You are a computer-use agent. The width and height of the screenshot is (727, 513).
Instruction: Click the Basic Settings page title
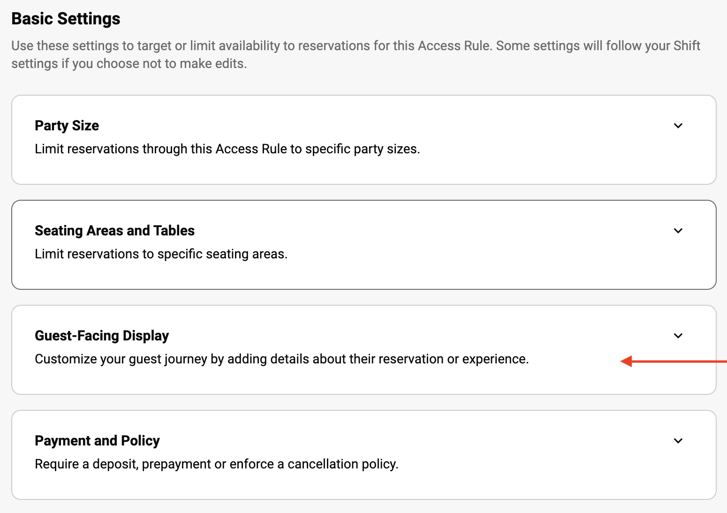tap(66, 19)
